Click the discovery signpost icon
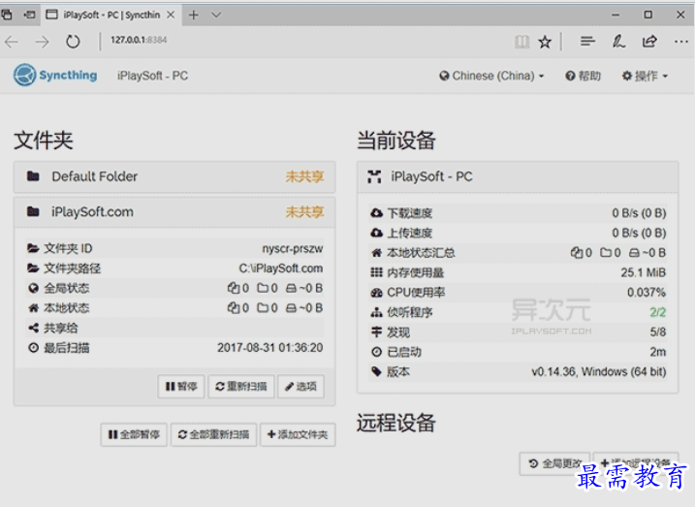 tap(376, 332)
